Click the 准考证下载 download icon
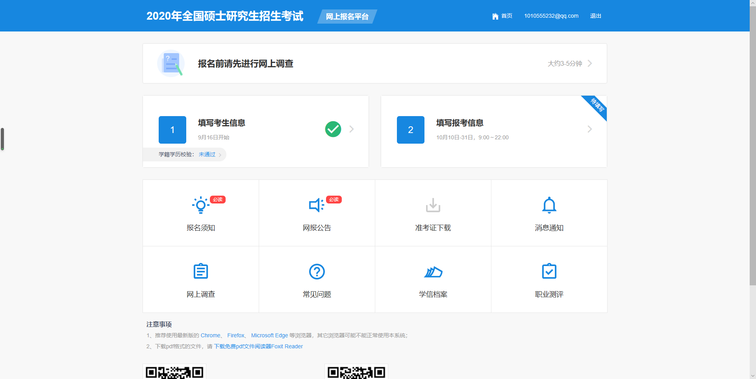This screenshot has width=756, height=379. [x=433, y=205]
